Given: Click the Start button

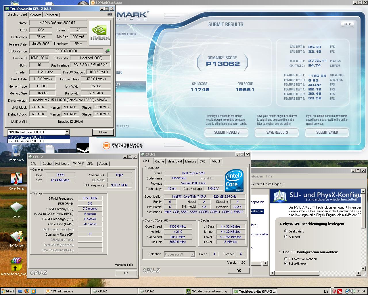Looking at the screenshot, I should (x=8, y=291).
